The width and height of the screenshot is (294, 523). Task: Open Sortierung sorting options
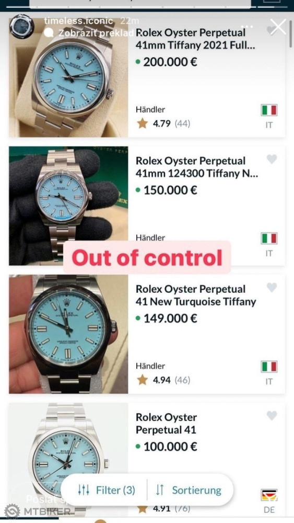(188, 490)
